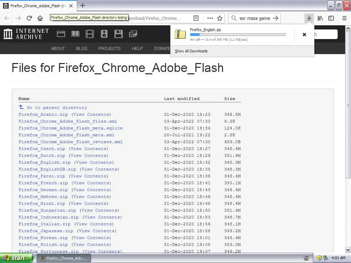Open the DONATE menu item
The image size is (351, 263).
click(162, 48)
